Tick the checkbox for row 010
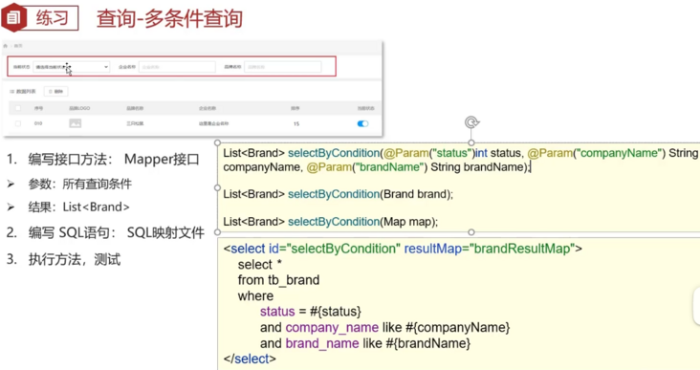 point(18,123)
